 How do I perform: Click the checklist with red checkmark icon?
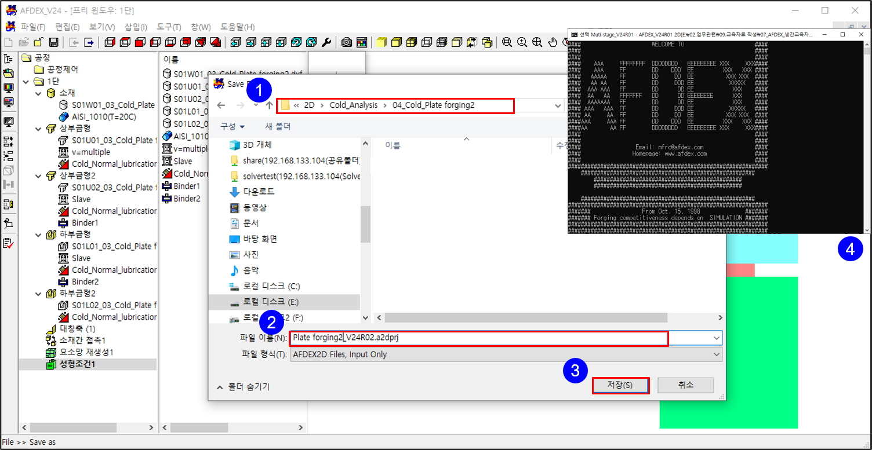pos(9,244)
